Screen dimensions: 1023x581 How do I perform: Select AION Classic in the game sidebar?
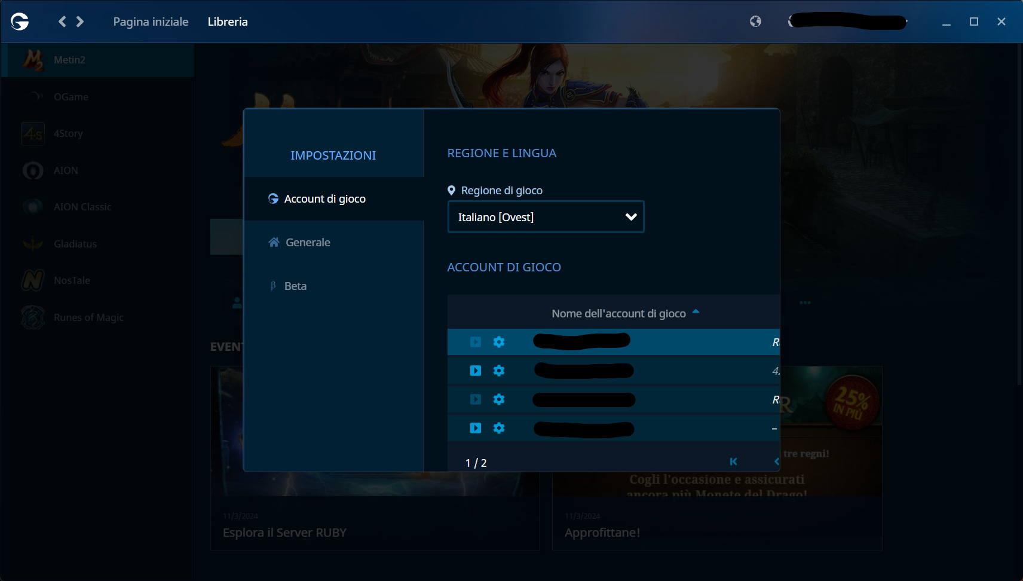pyautogui.click(x=98, y=207)
